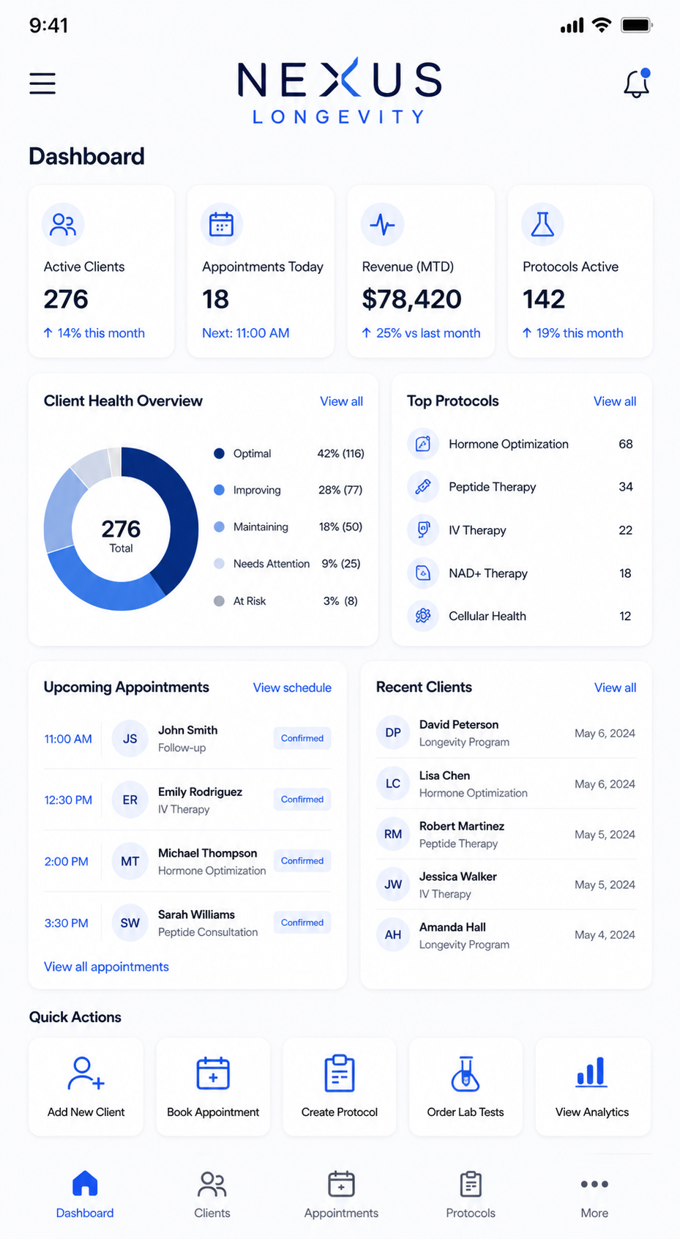The image size is (680, 1239).
Task: Tap the Book Appointment calendar icon
Action: [213, 1074]
